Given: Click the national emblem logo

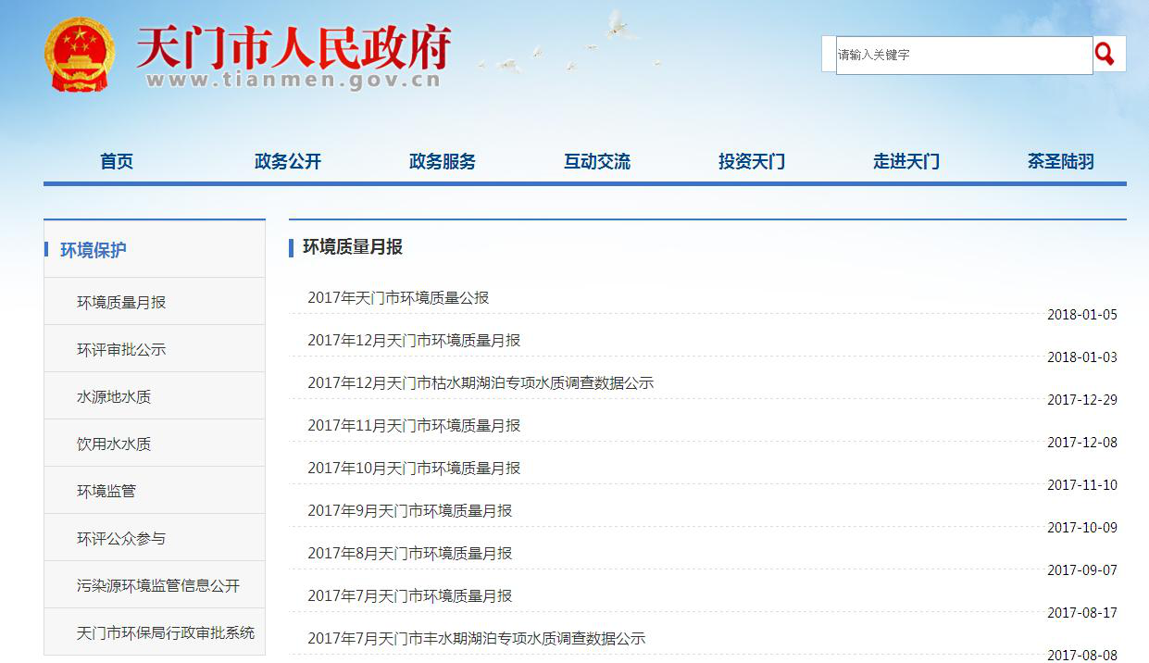Looking at the screenshot, I should coord(79,55).
